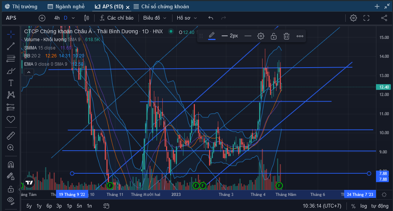Image resolution: width=393 pixels, height=211 pixels.
Task: Select the brush drawing tool
Action: click(11, 71)
